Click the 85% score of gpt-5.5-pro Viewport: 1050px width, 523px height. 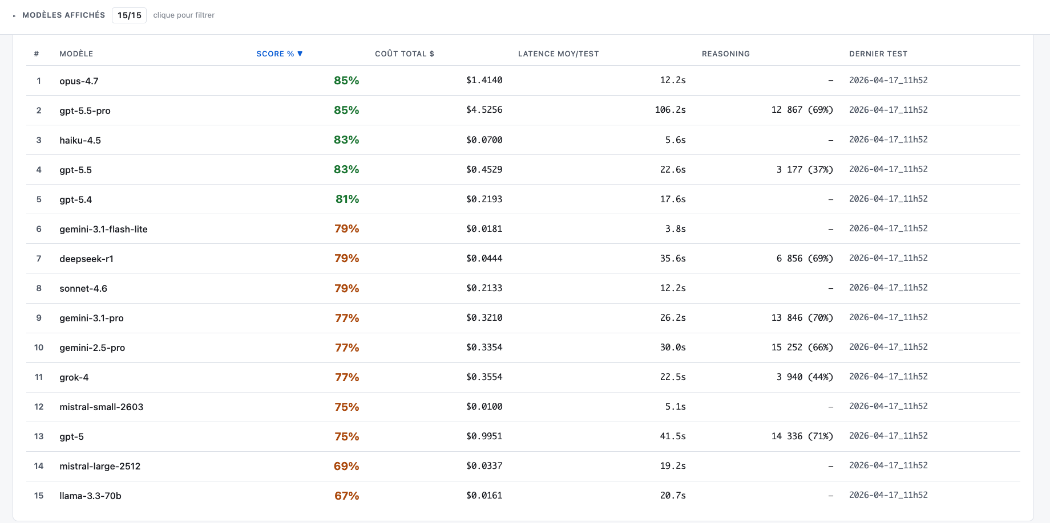346,110
